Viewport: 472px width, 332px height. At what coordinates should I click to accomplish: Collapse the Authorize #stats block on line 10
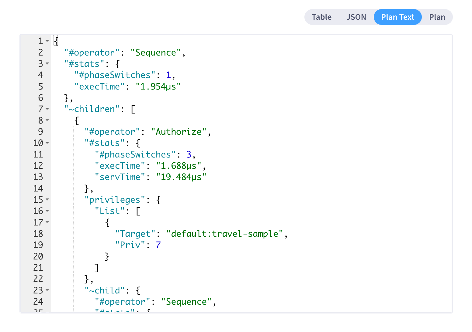coord(47,143)
